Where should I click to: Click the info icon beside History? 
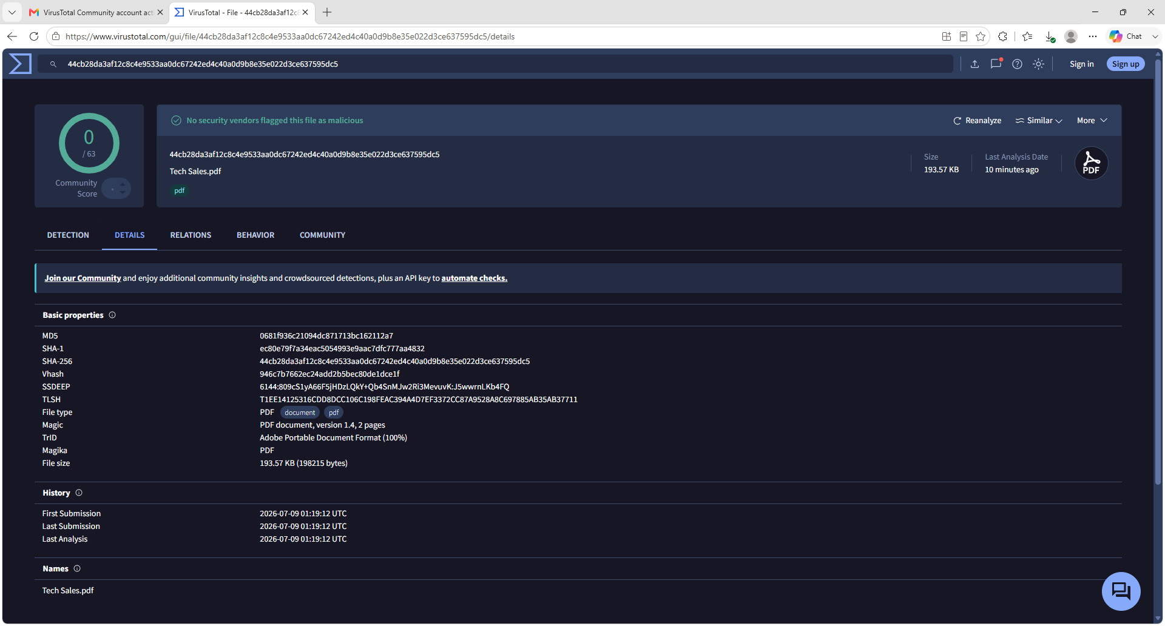(x=79, y=493)
